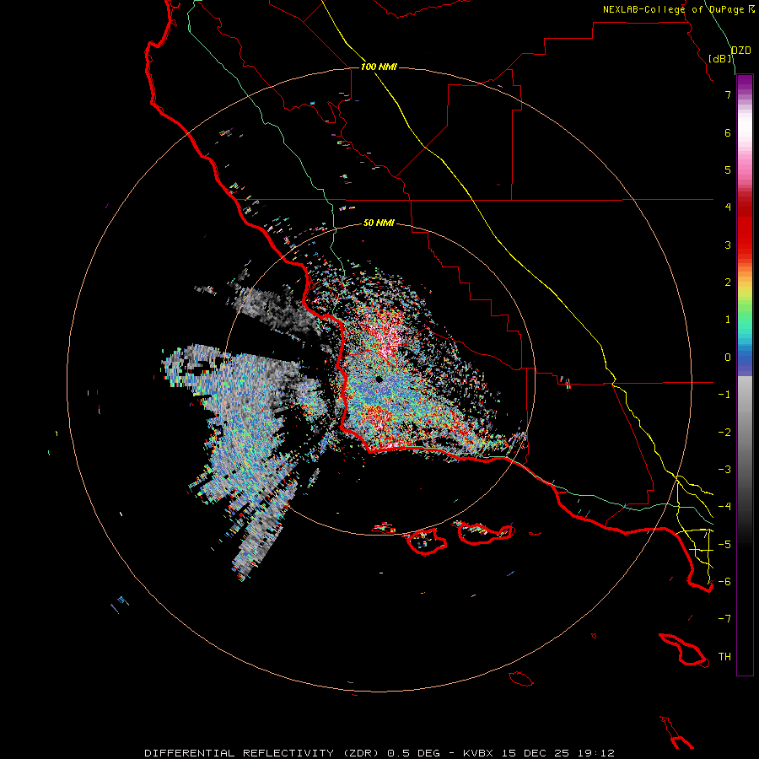Click the TH threshold label on the scale
The width and height of the screenshot is (759, 759).
[724, 657]
